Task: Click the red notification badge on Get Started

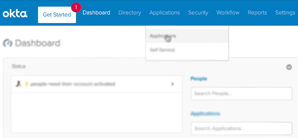Action: [x=76, y=7]
